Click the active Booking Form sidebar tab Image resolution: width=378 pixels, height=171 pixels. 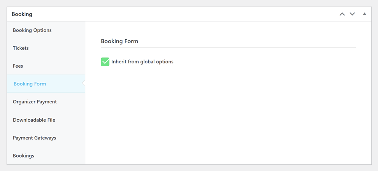pyautogui.click(x=30, y=84)
